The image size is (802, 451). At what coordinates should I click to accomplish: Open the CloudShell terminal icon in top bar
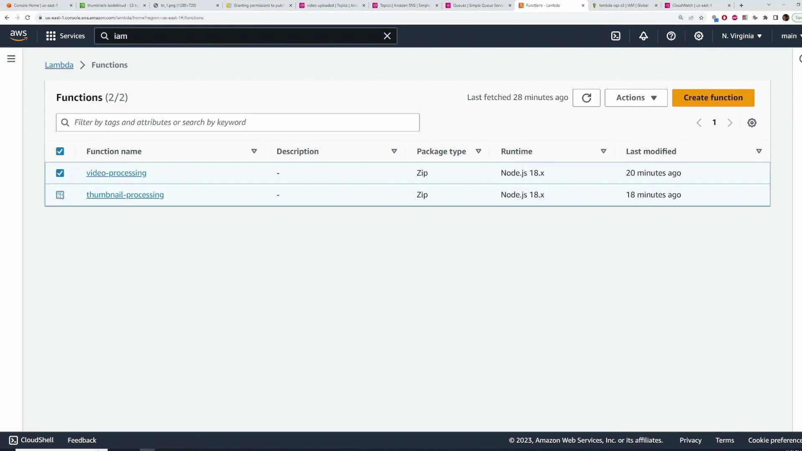(616, 36)
